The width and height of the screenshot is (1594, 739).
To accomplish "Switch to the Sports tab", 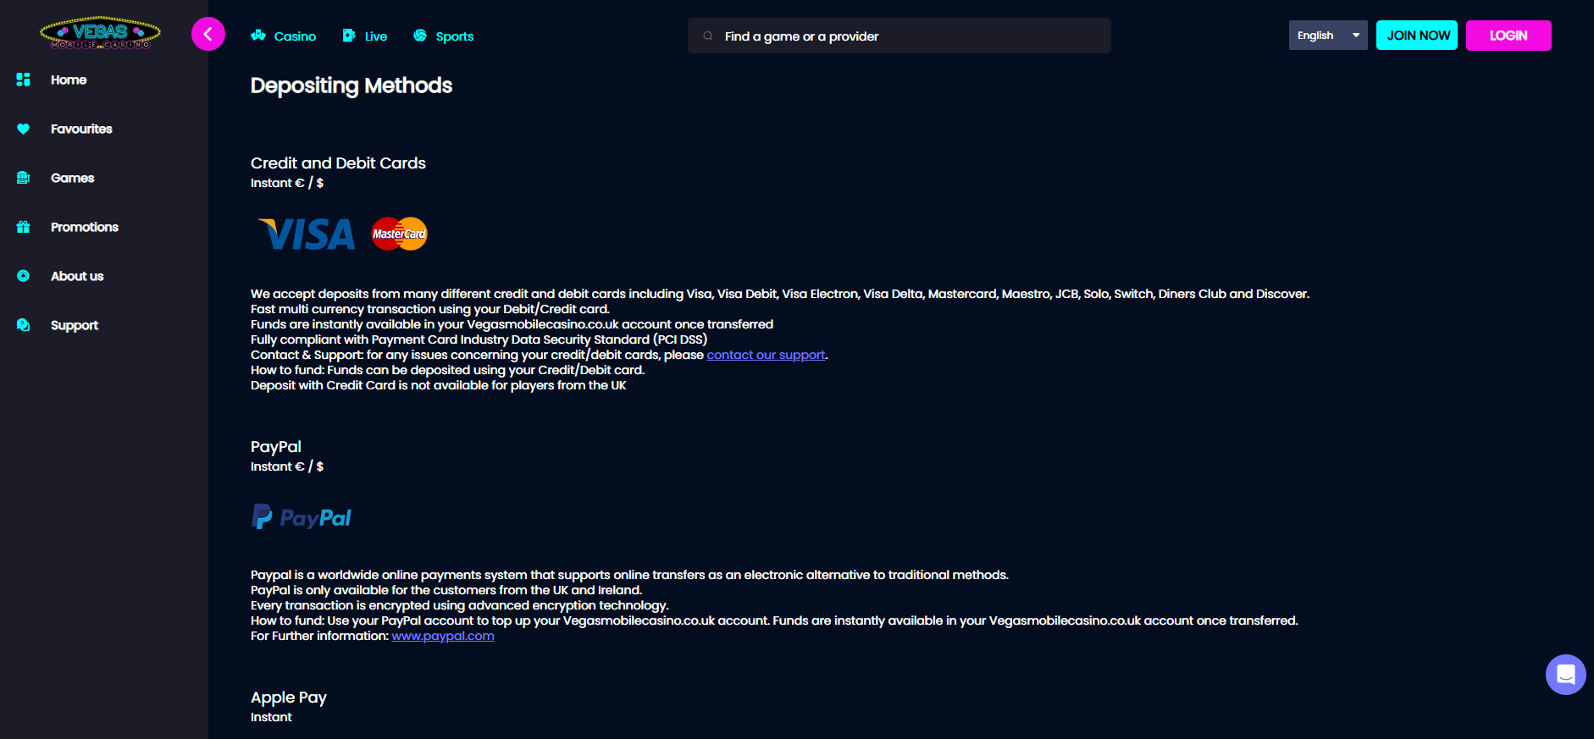I will [455, 36].
